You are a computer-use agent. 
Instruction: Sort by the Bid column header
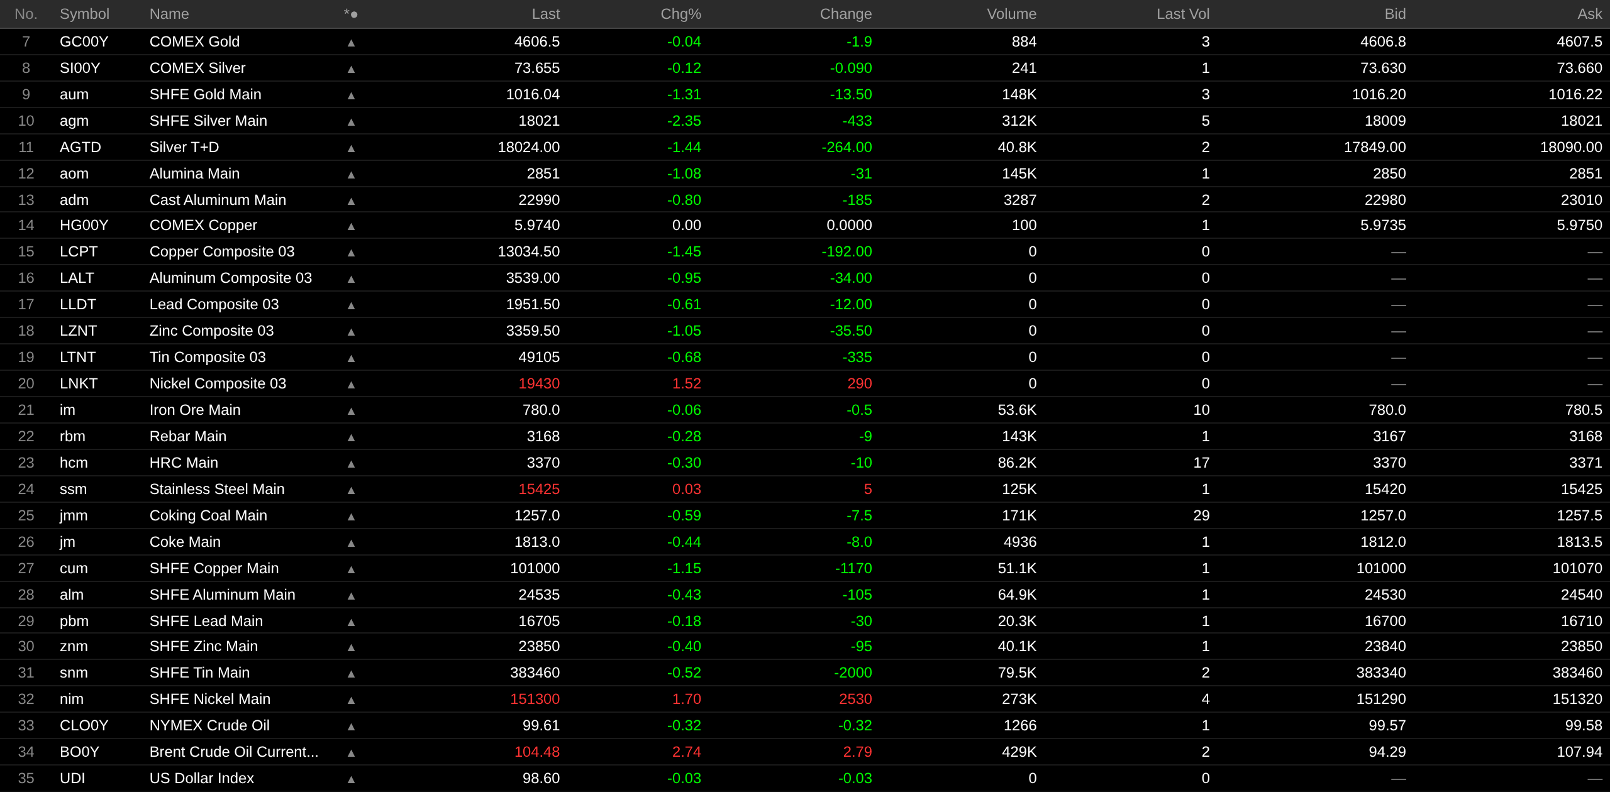(x=1394, y=14)
